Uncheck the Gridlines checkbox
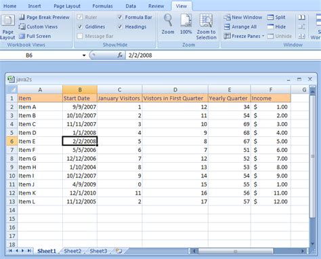The width and height of the screenshot is (321, 259). 80,26
